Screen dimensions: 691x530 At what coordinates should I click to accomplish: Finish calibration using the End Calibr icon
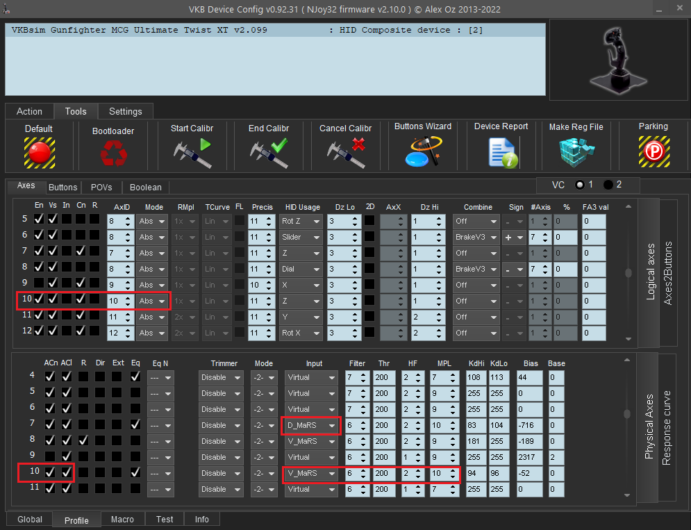click(x=268, y=152)
